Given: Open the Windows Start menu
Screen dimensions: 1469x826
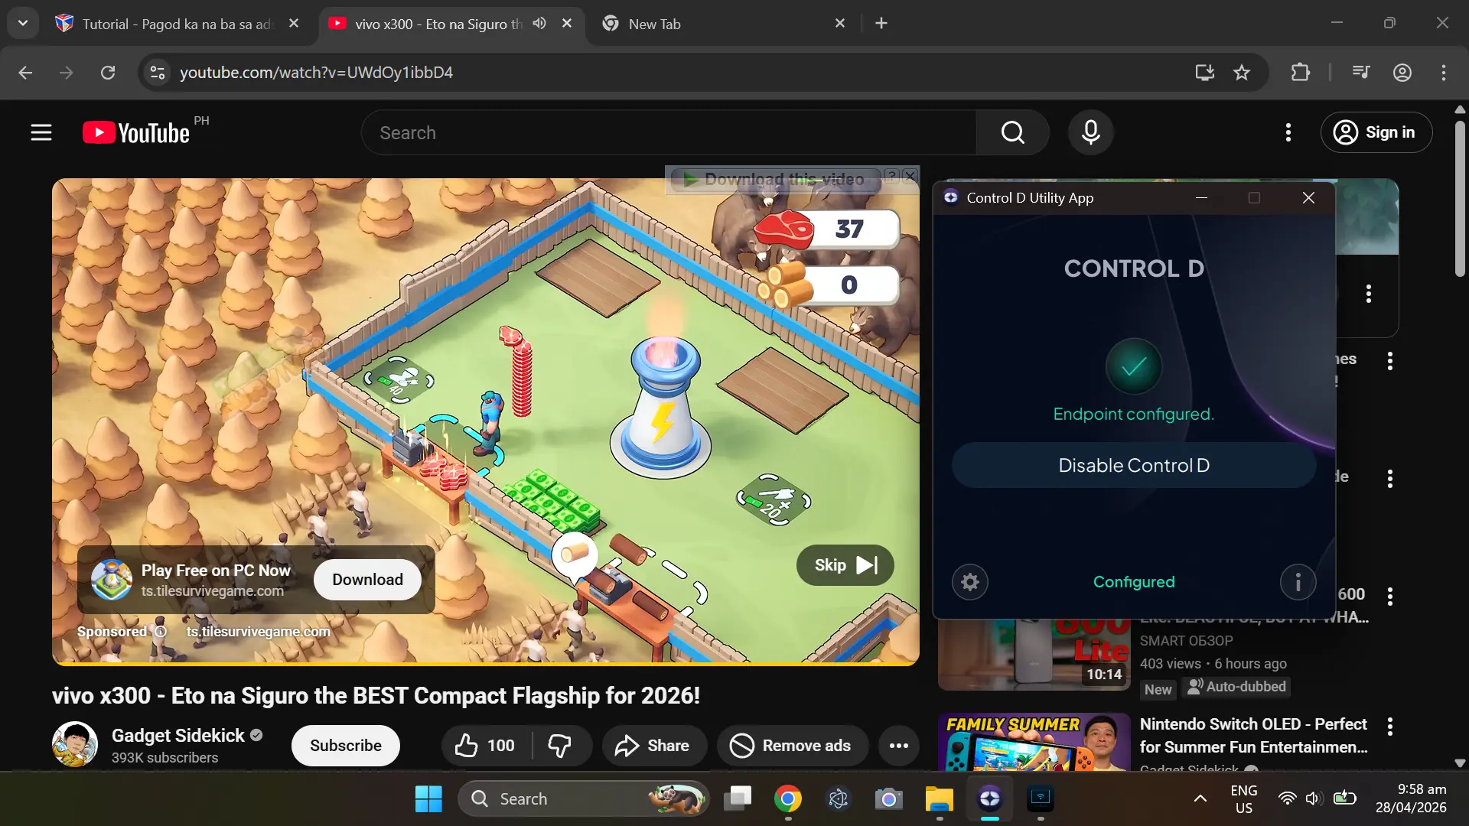Looking at the screenshot, I should click(x=428, y=799).
